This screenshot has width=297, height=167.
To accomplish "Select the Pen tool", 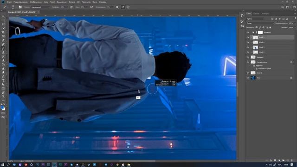I will 3,76.
